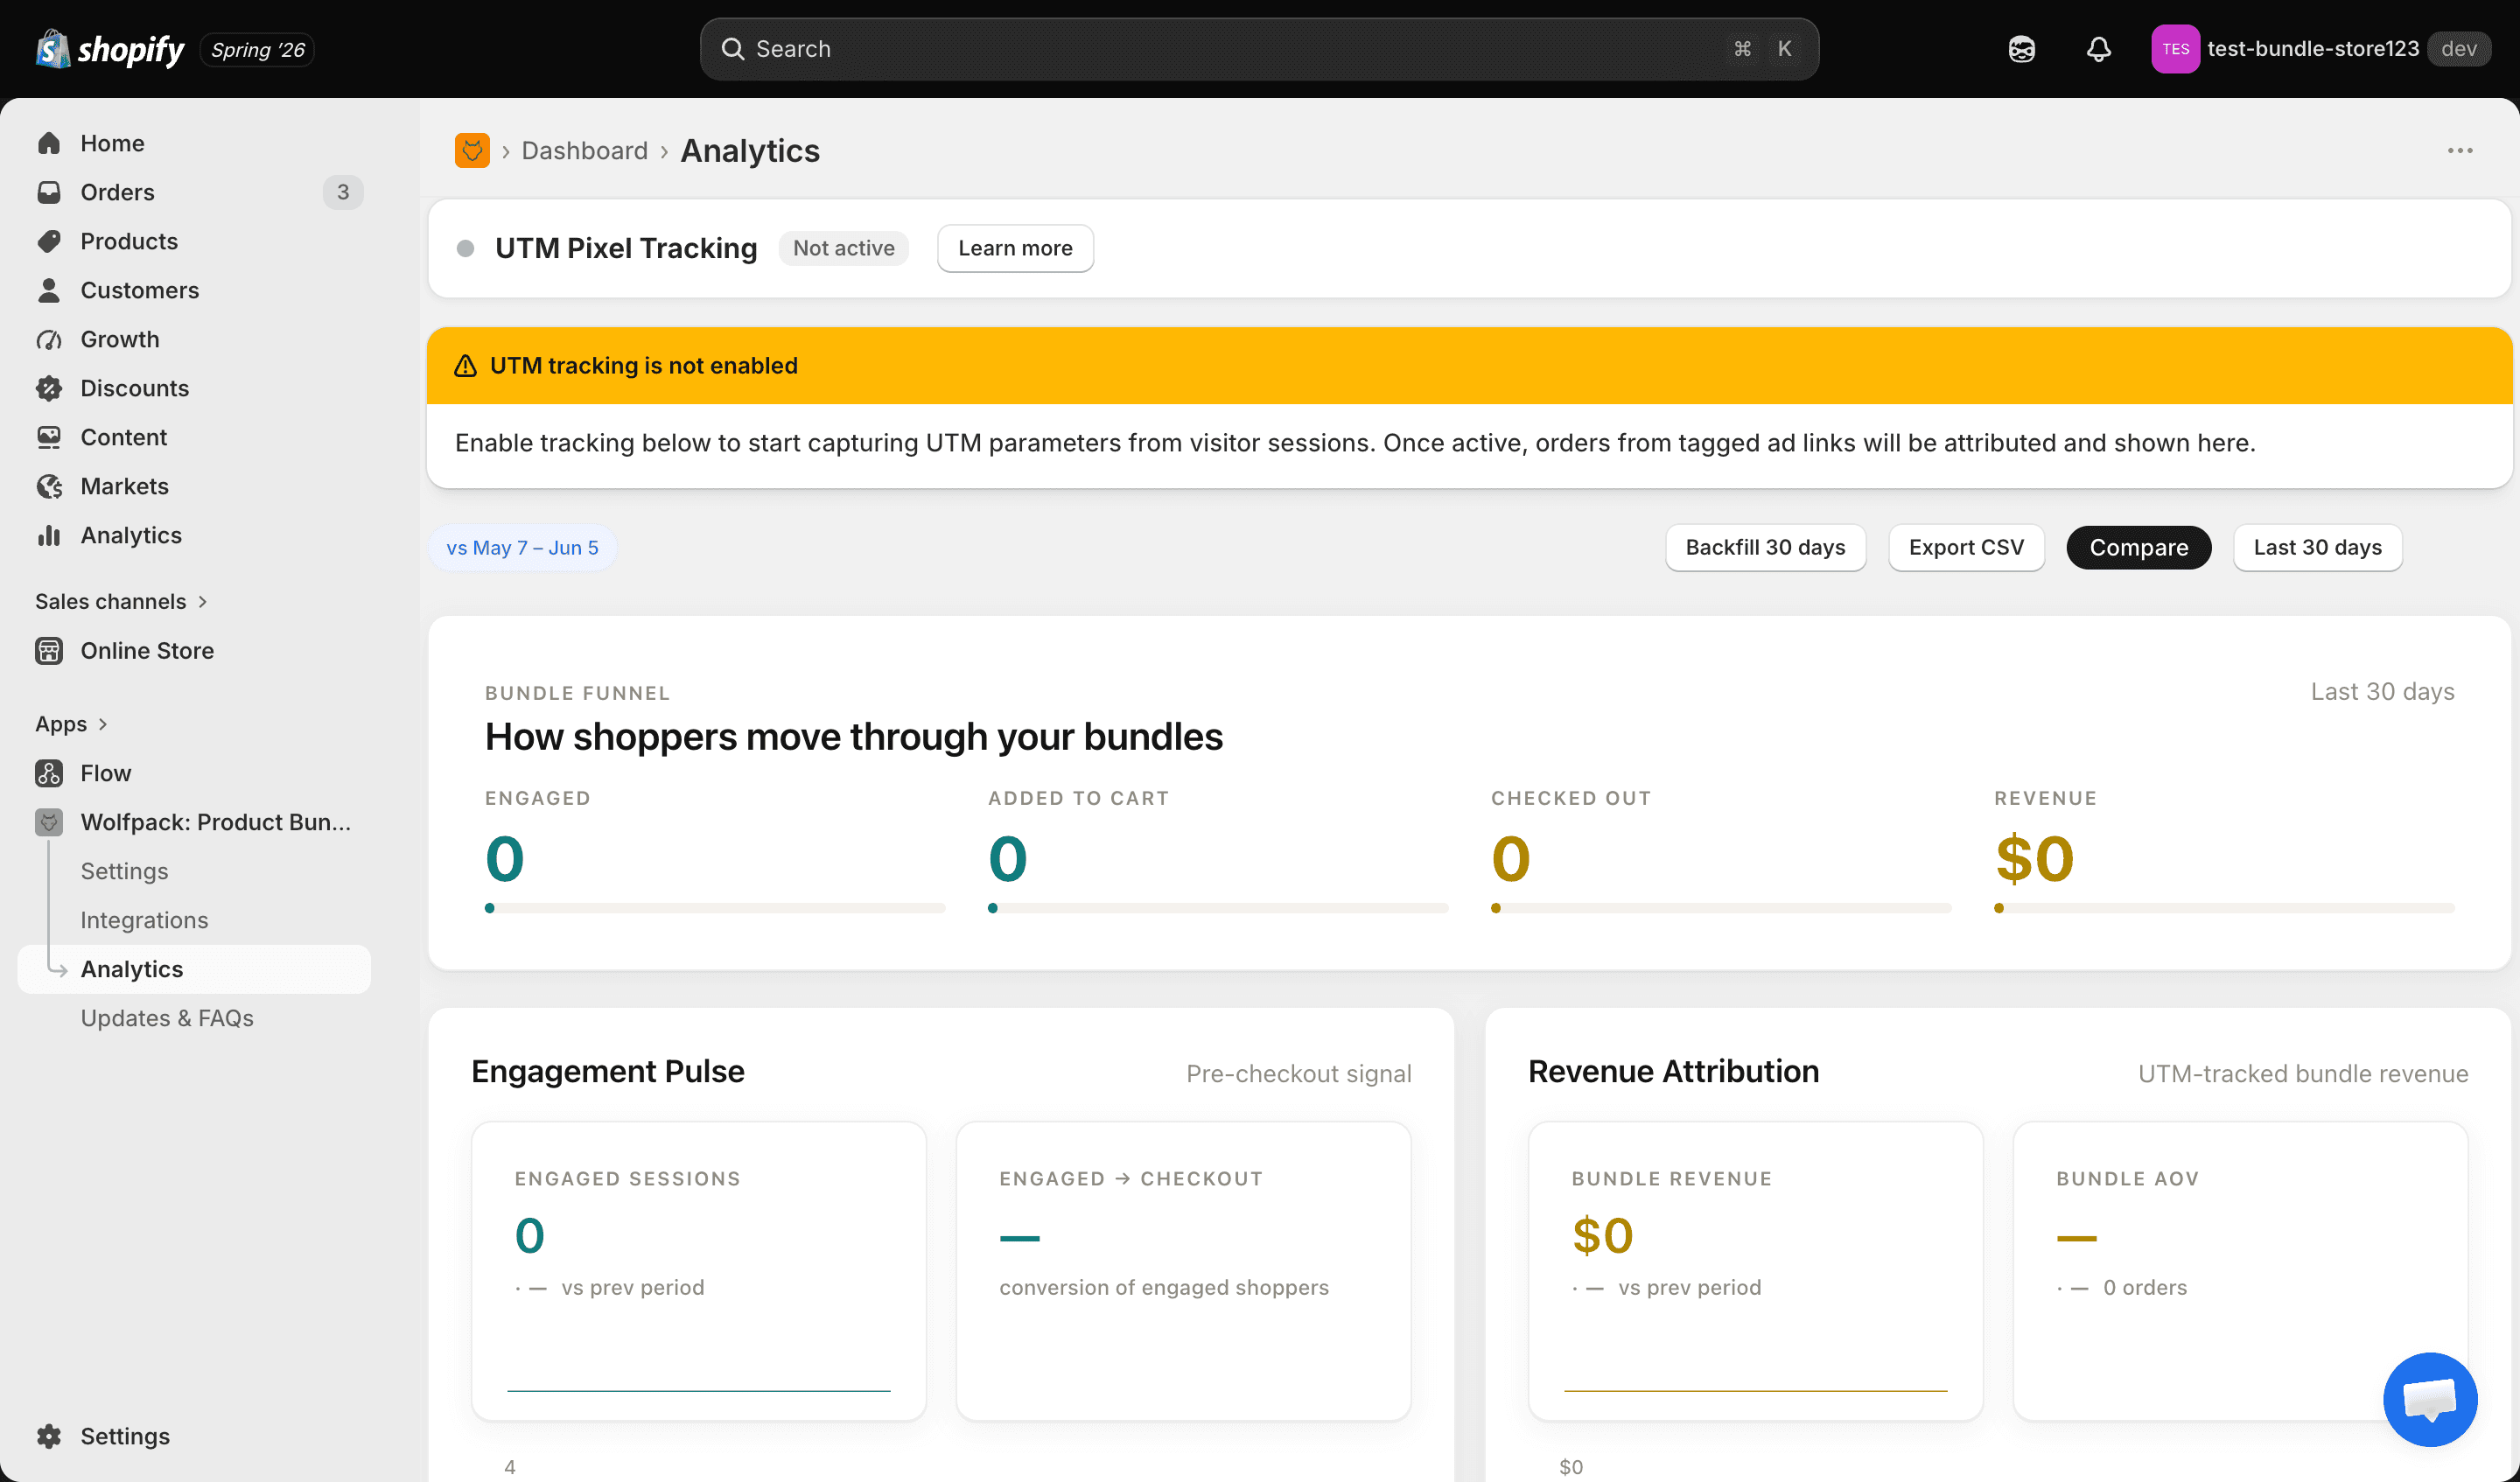Click Learn more about UTM tracking
This screenshot has height=1482, width=2520.
(1015, 248)
